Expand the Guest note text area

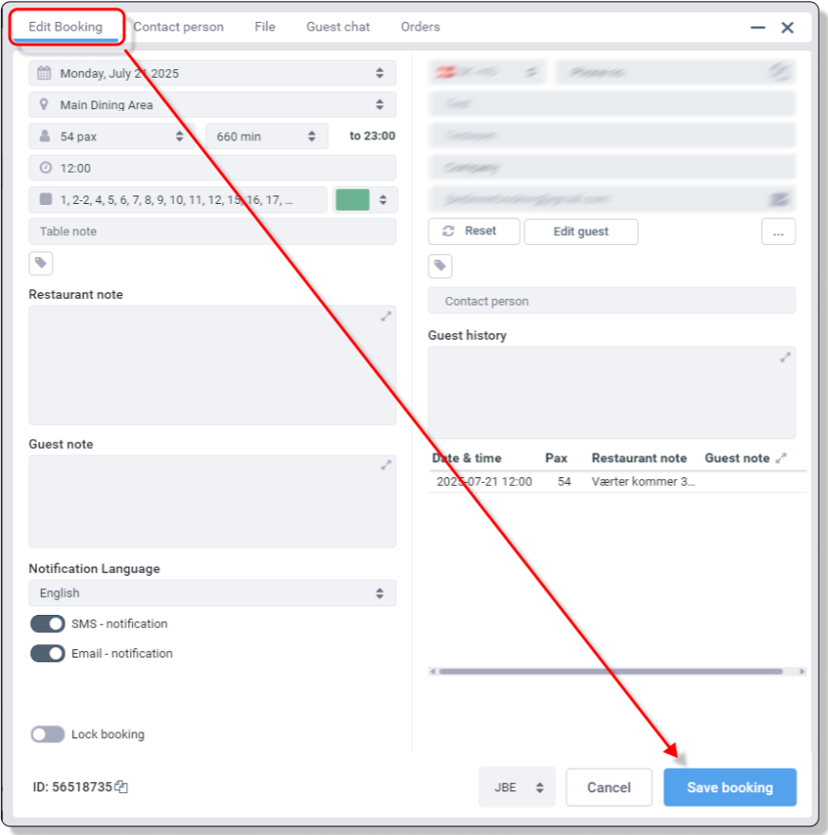coord(386,465)
